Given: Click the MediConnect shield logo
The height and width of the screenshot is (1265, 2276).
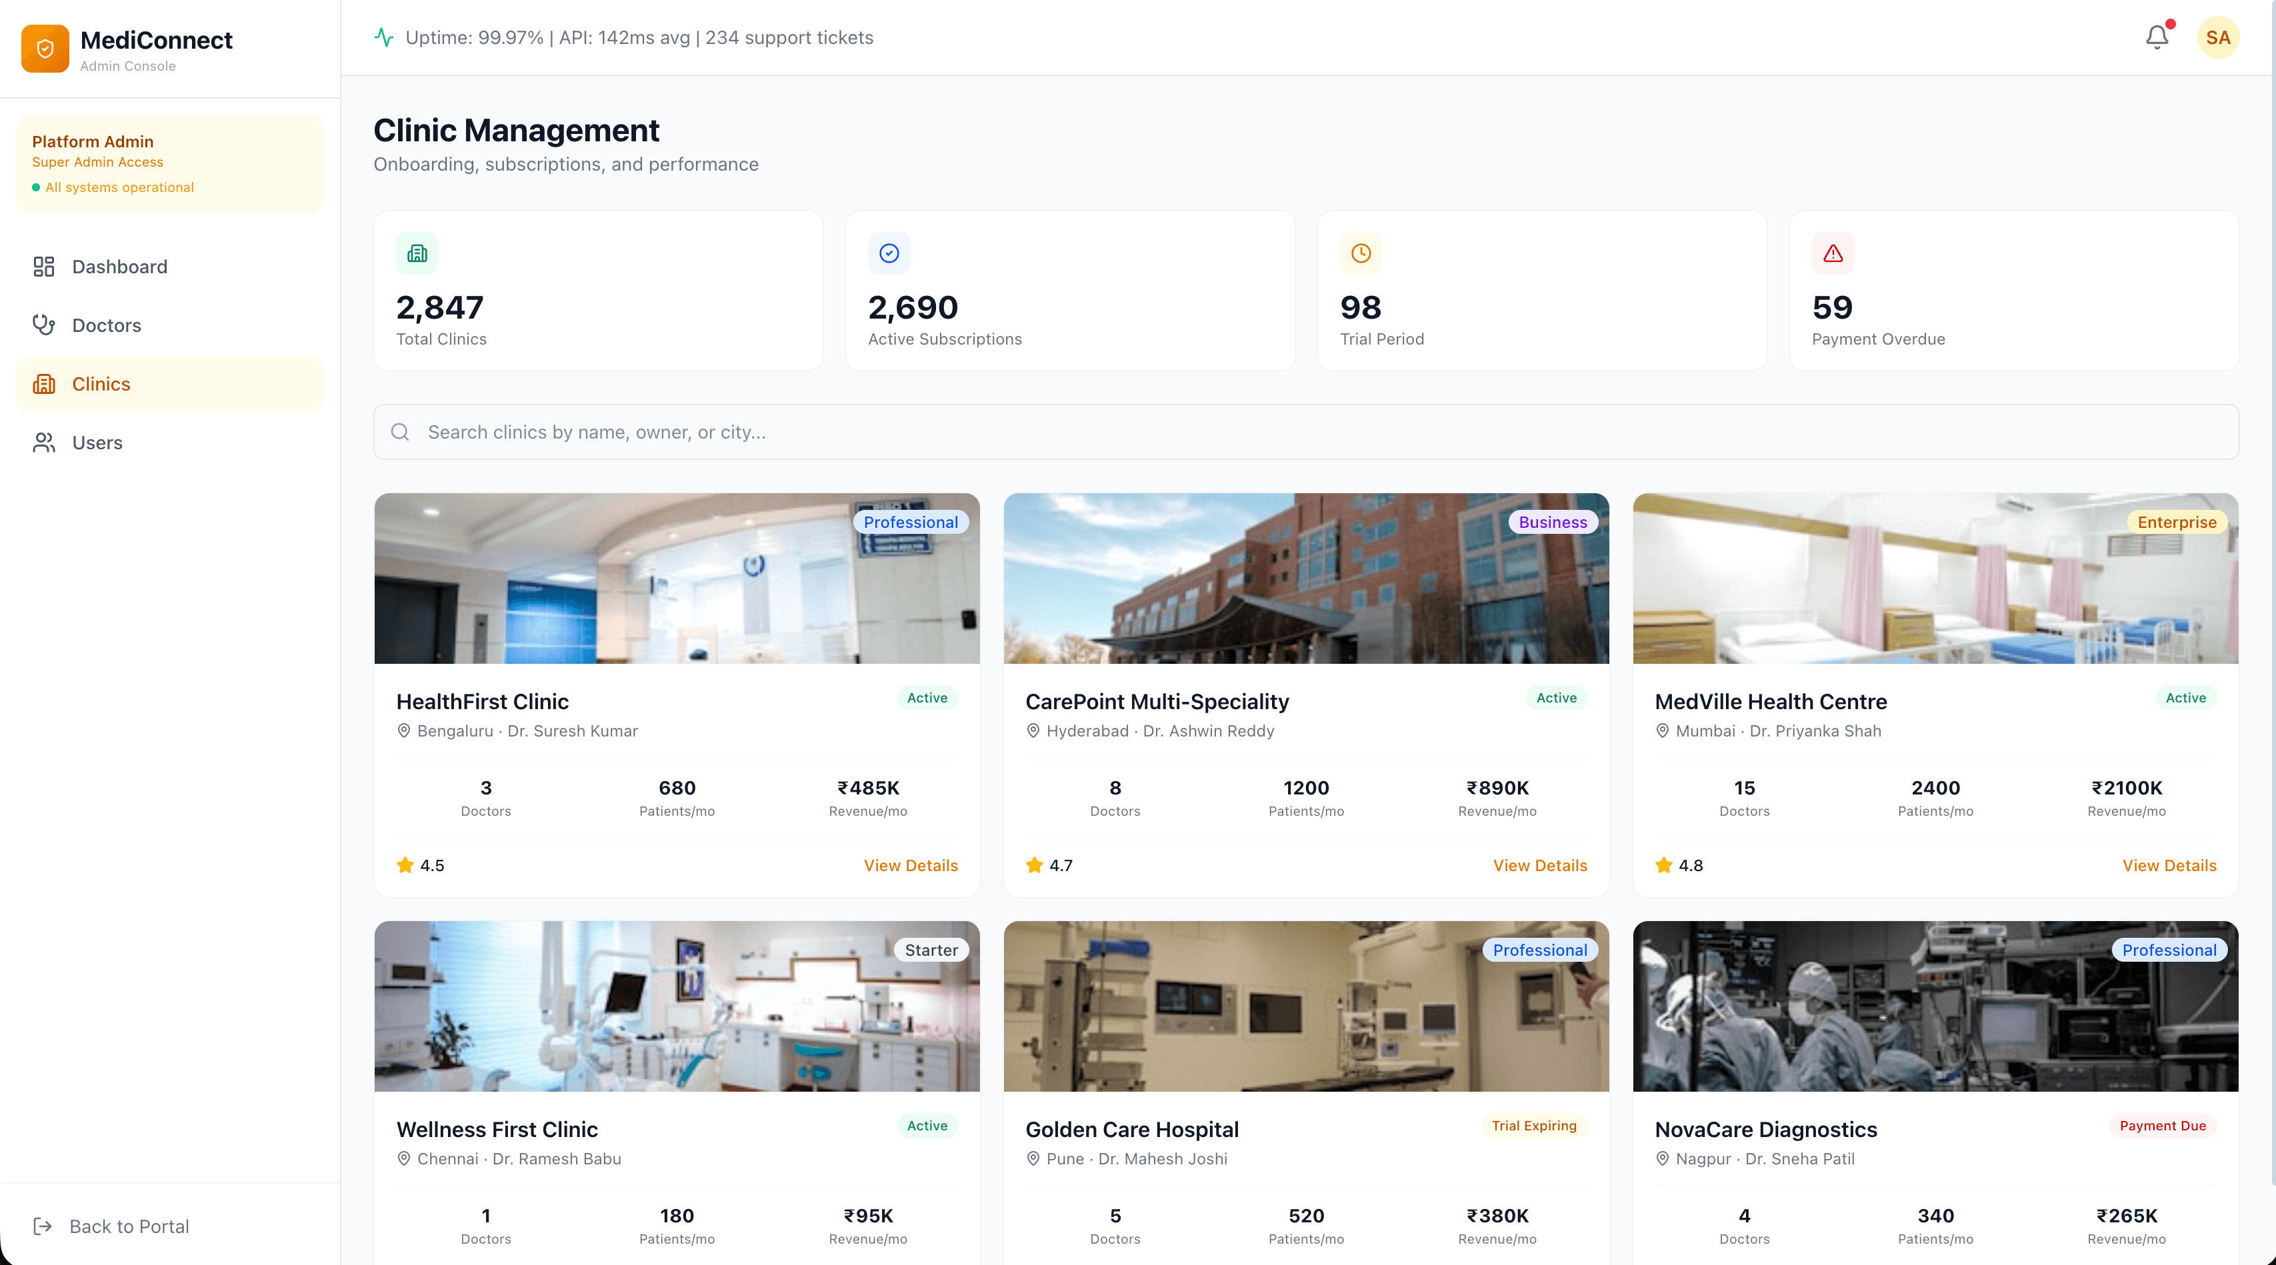Looking at the screenshot, I should [45, 48].
